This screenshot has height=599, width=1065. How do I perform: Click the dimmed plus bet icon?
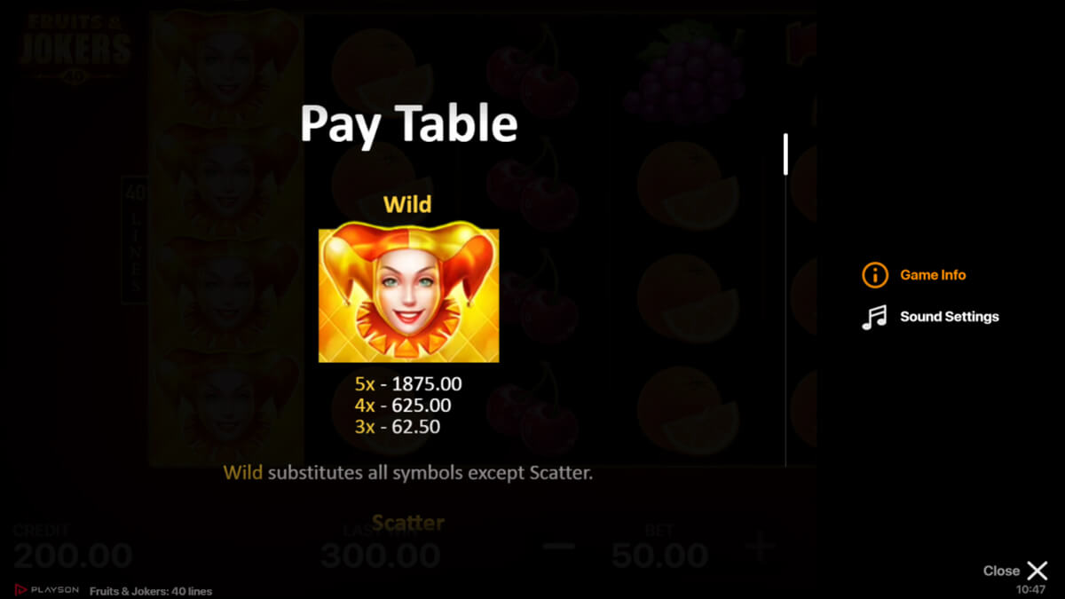tap(760, 546)
